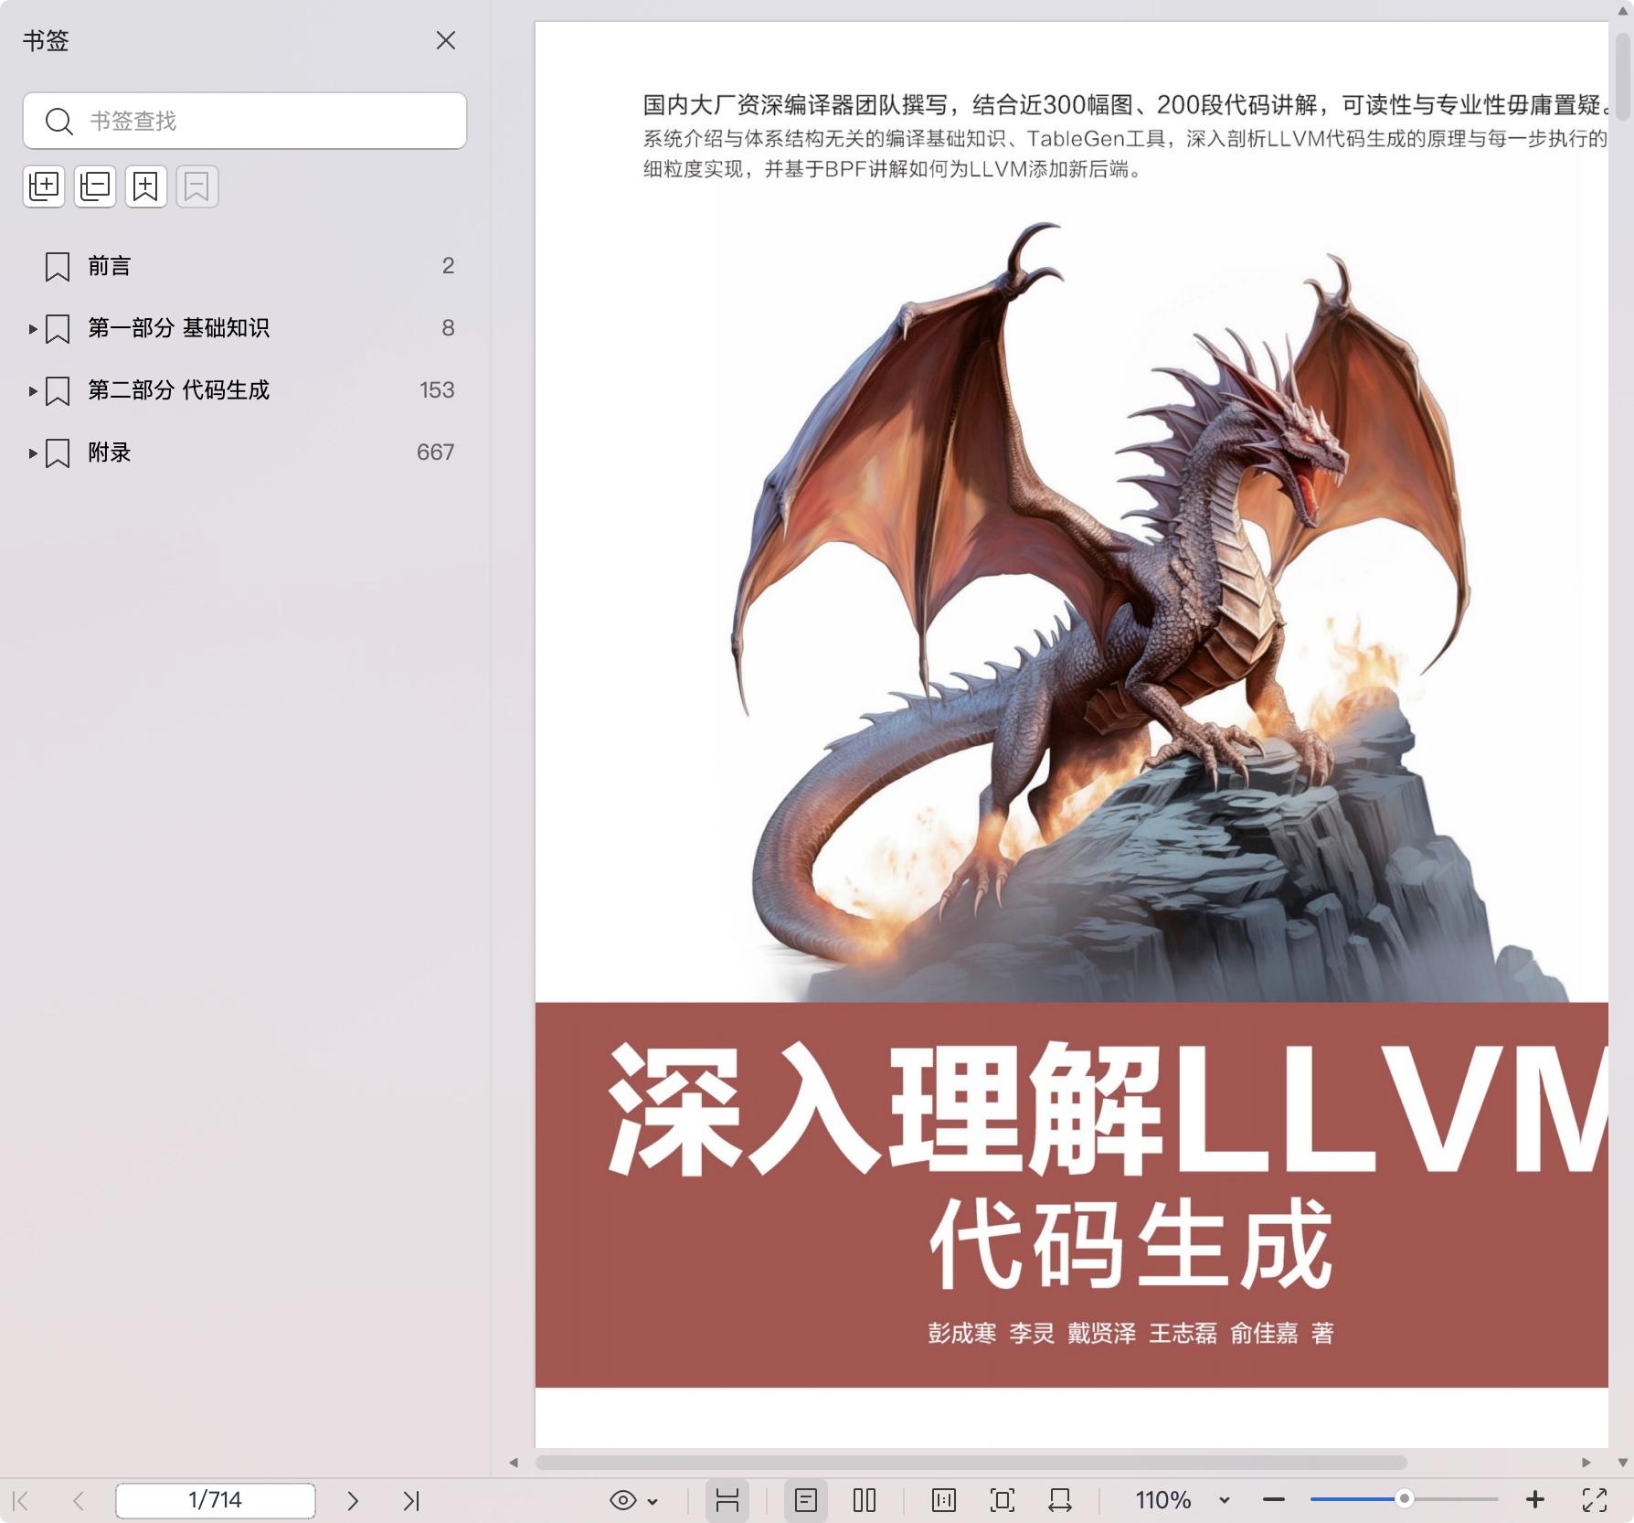This screenshot has height=1523, width=1634.
Task: Open the eye mode dropdown arrow
Action: click(653, 1501)
